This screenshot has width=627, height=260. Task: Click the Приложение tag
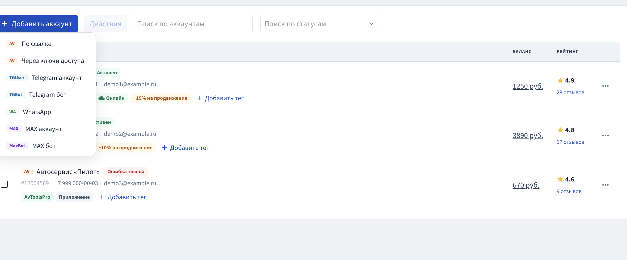[x=74, y=197]
